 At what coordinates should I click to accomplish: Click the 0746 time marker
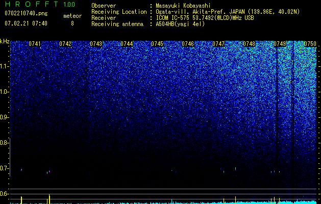pyautogui.click(x=188, y=44)
